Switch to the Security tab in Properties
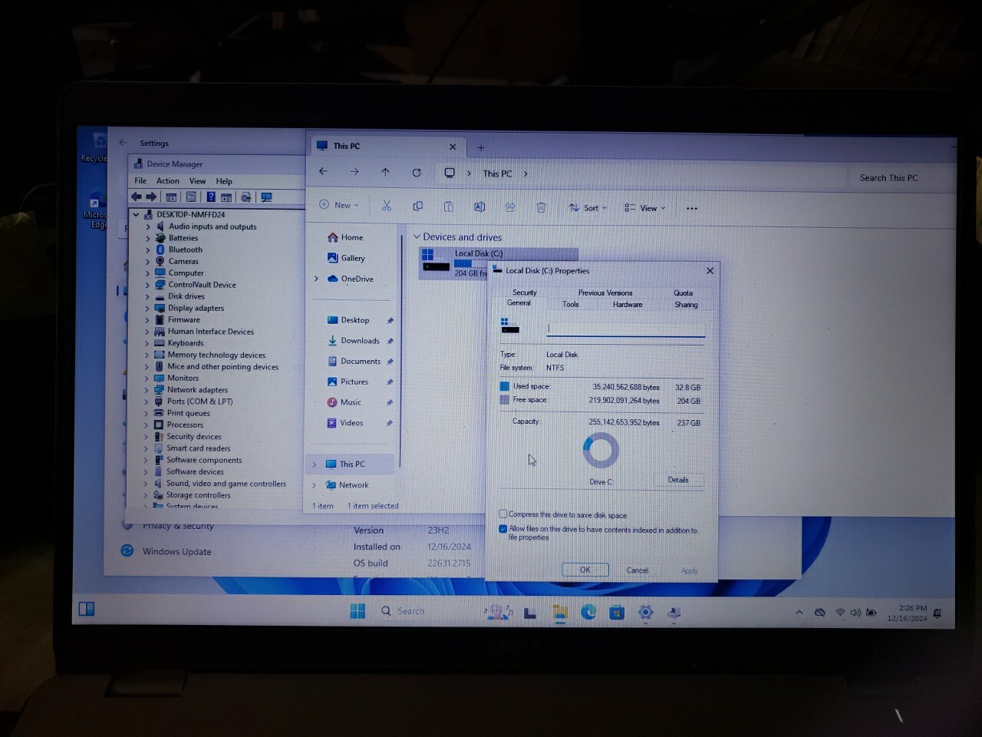Image resolution: width=982 pixels, height=737 pixels. (525, 292)
